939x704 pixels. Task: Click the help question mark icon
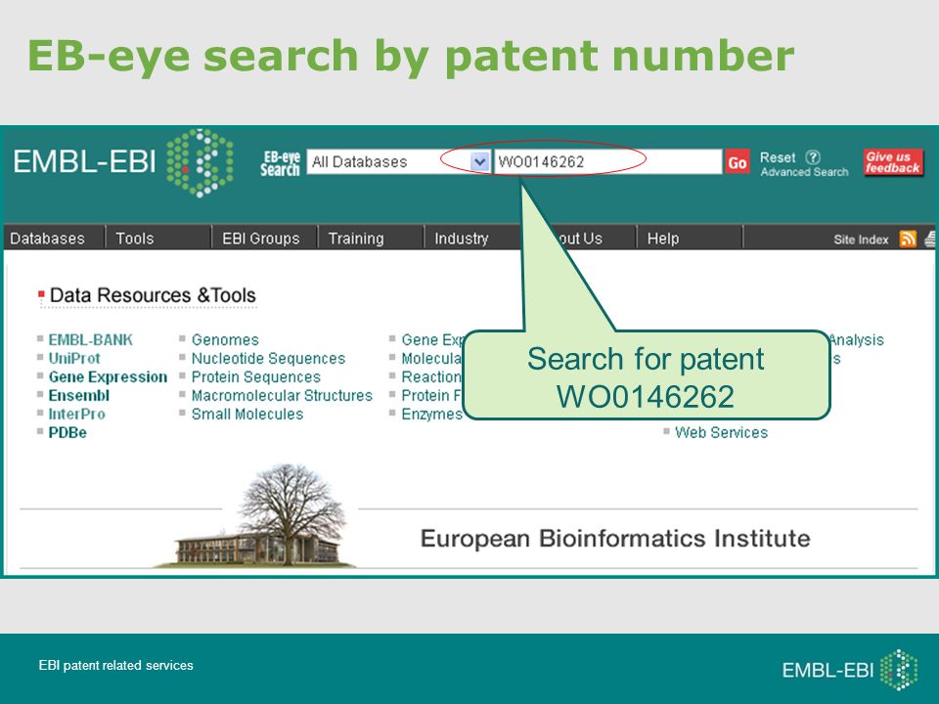tap(812, 157)
